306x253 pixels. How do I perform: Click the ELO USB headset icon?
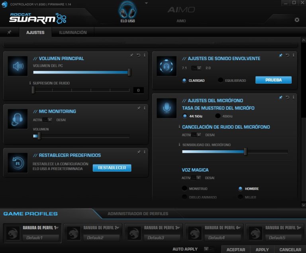(x=128, y=11)
